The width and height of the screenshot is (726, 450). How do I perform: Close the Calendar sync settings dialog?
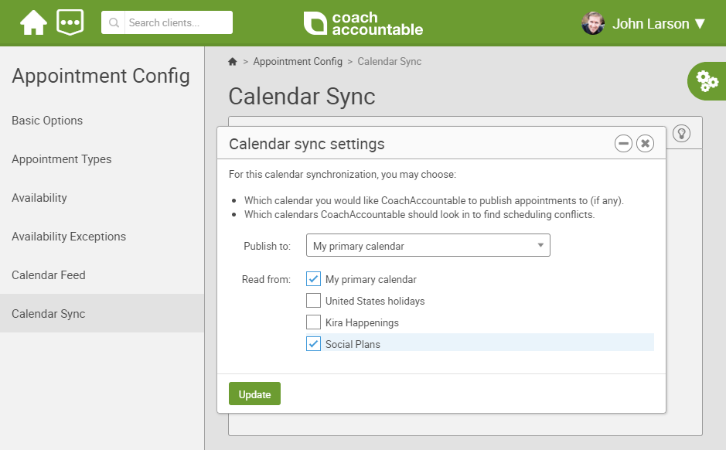click(645, 144)
